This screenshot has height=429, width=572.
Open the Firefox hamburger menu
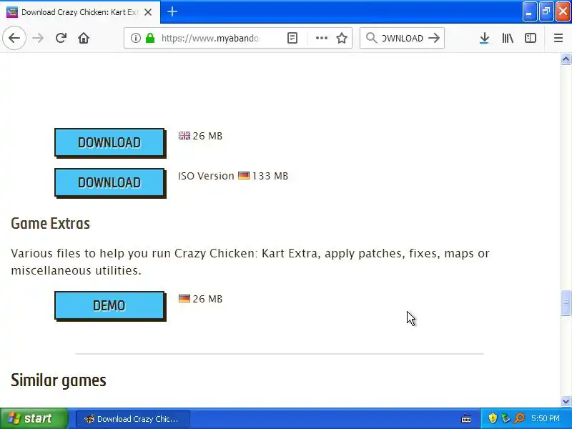(558, 38)
